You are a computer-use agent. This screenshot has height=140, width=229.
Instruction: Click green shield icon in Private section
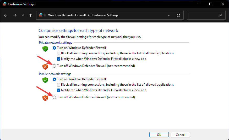(45, 49)
